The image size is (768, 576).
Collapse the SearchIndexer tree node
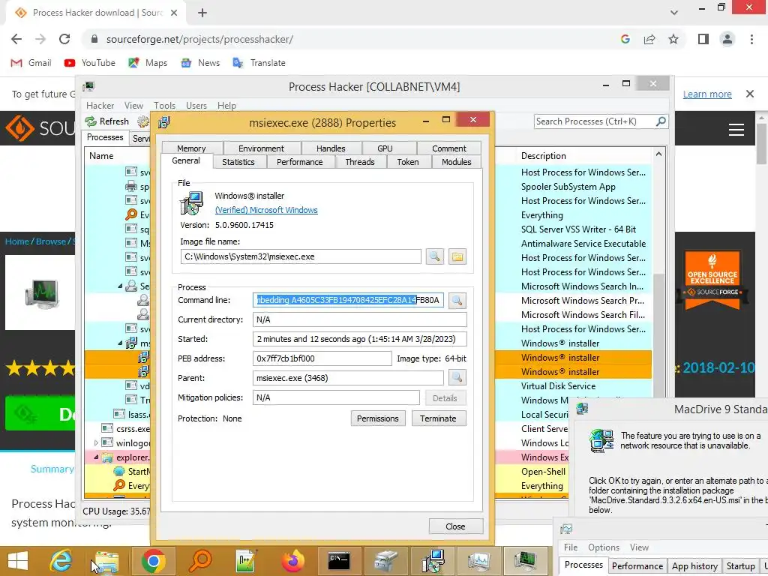point(120,286)
